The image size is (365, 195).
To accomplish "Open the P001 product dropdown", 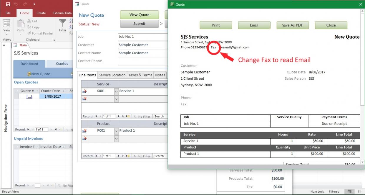I will 116,131.
